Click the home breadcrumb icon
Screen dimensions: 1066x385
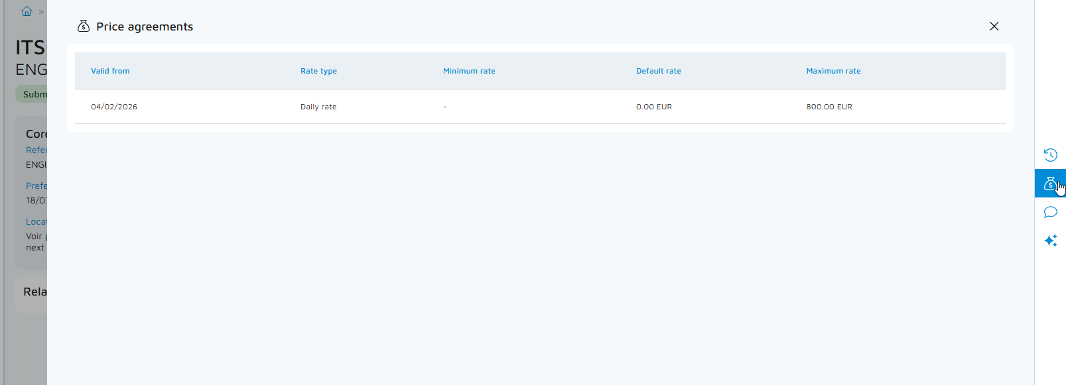pos(27,11)
